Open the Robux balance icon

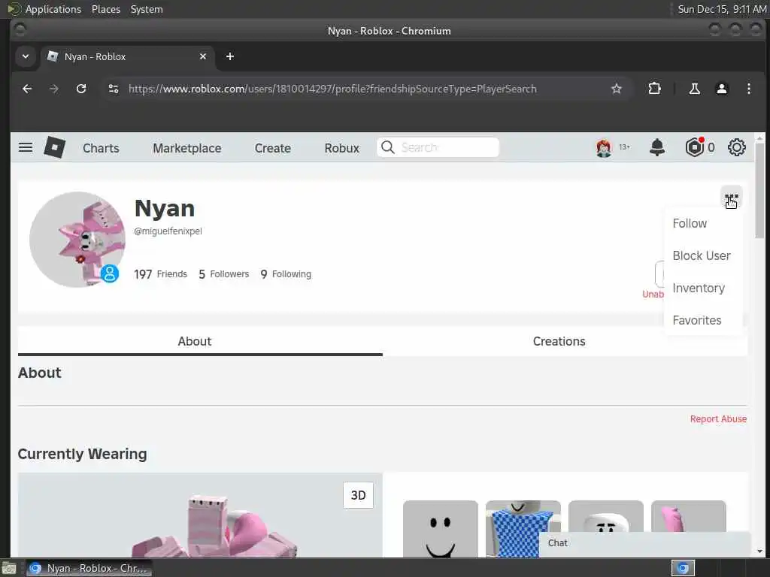pos(695,147)
